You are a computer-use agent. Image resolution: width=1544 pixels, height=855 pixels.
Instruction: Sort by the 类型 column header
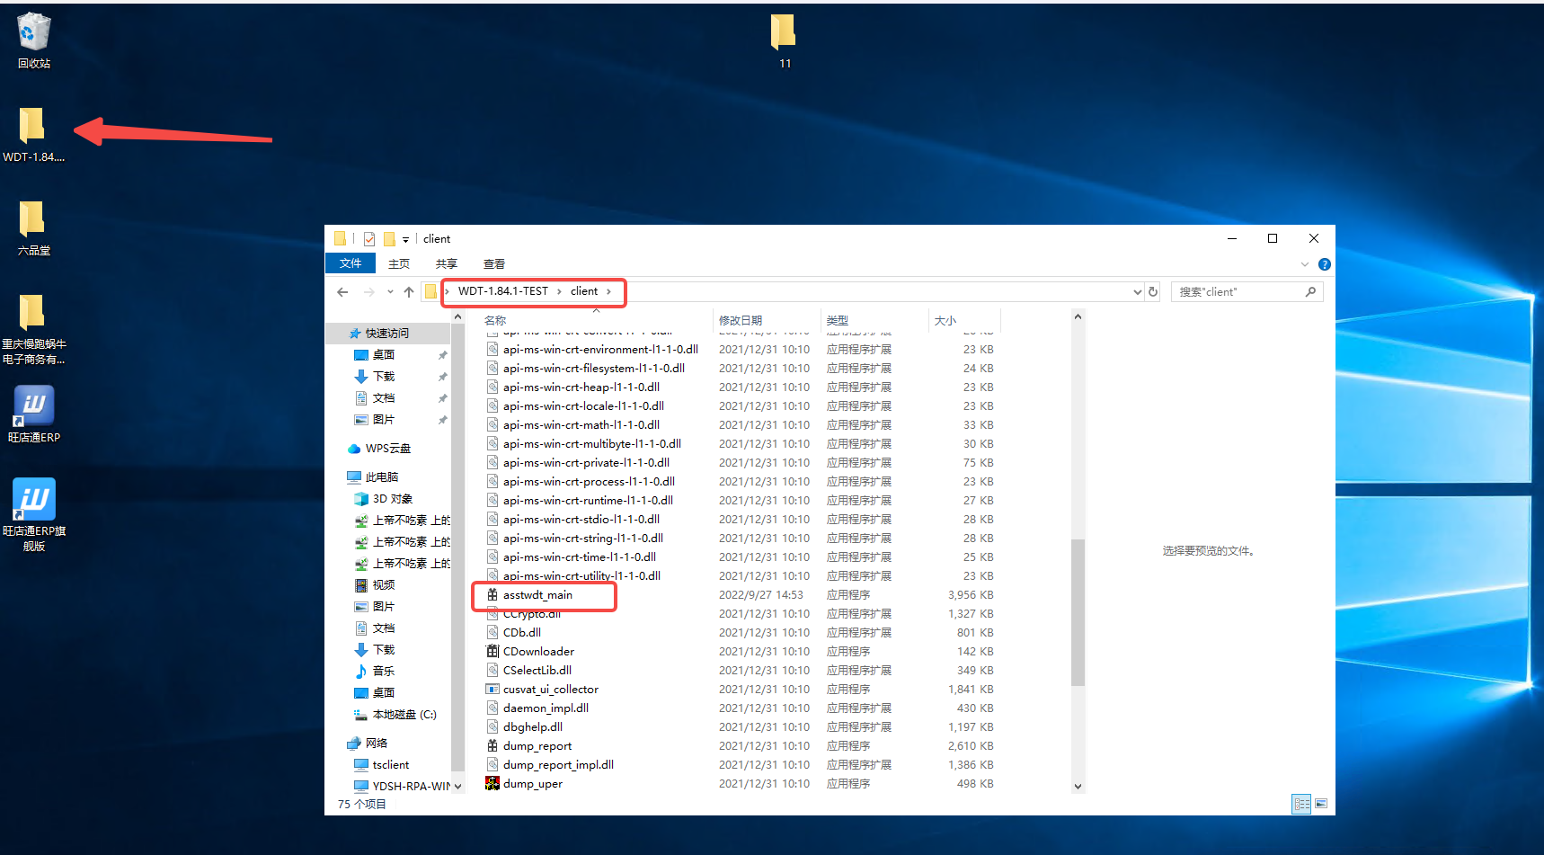tap(876, 321)
